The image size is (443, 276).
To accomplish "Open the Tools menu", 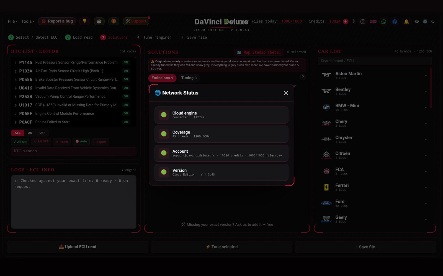I will [28, 21].
